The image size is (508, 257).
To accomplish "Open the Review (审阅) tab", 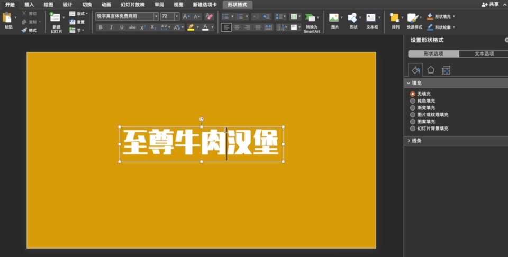I will pyautogui.click(x=159, y=5).
